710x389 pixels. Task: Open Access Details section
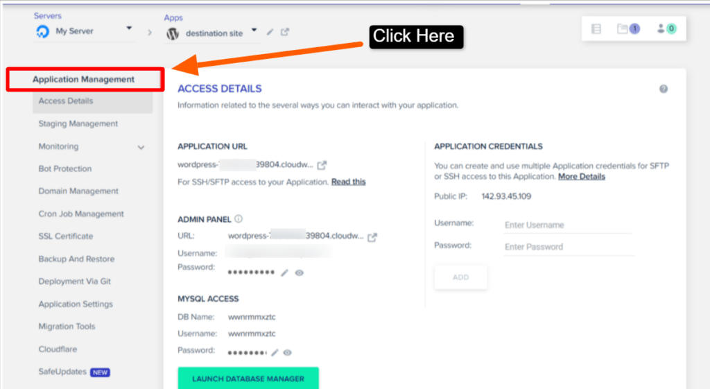click(92, 101)
